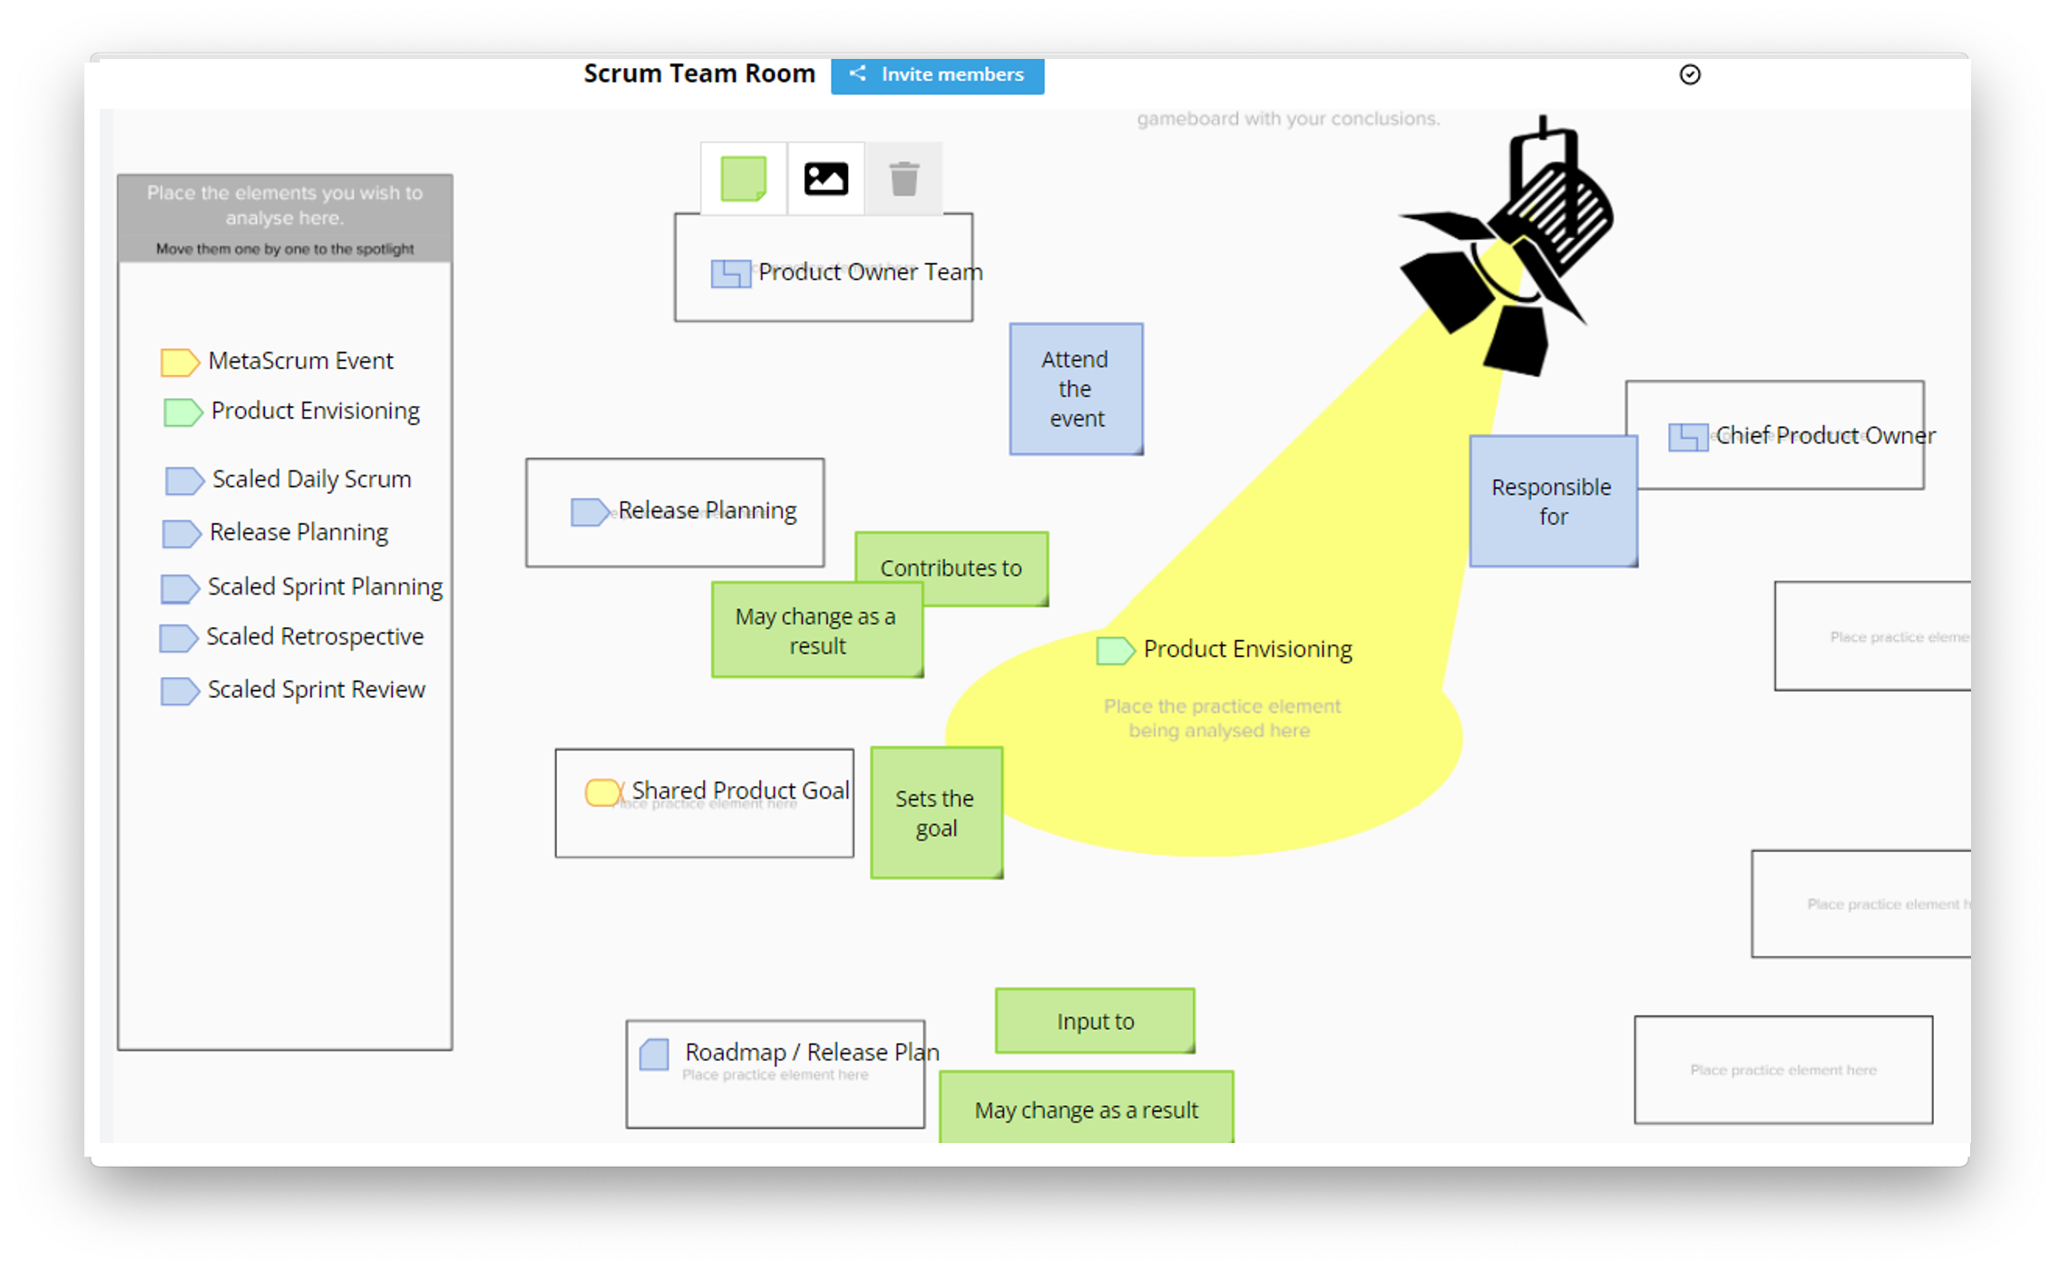Viewport: 2059px width, 1270px height.
Task: Click the Invite members button
Action: pos(938,73)
